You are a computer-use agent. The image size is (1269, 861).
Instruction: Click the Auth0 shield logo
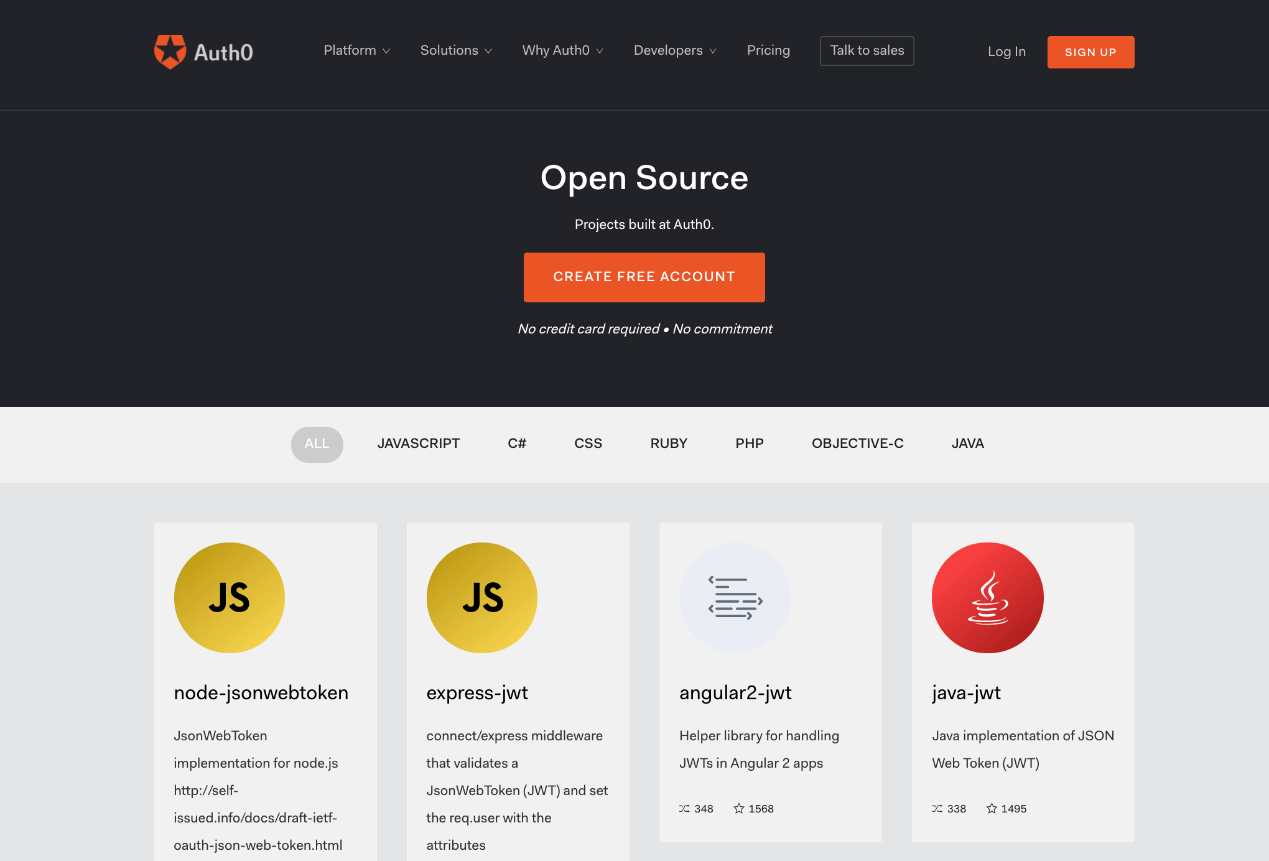pyautogui.click(x=170, y=52)
